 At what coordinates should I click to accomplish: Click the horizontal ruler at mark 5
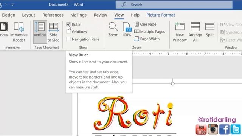(x=168, y=54)
